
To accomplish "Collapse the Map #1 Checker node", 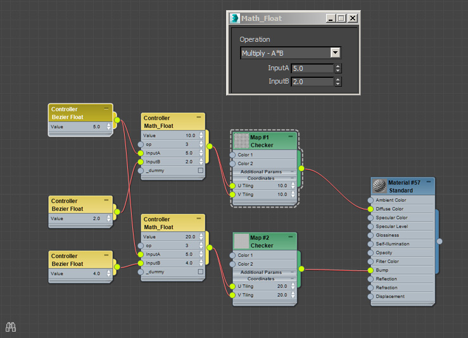I will (291, 137).
